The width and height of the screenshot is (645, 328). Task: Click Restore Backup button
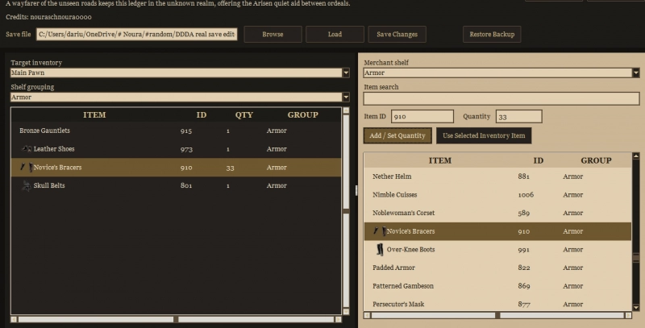(x=492, y=35)
